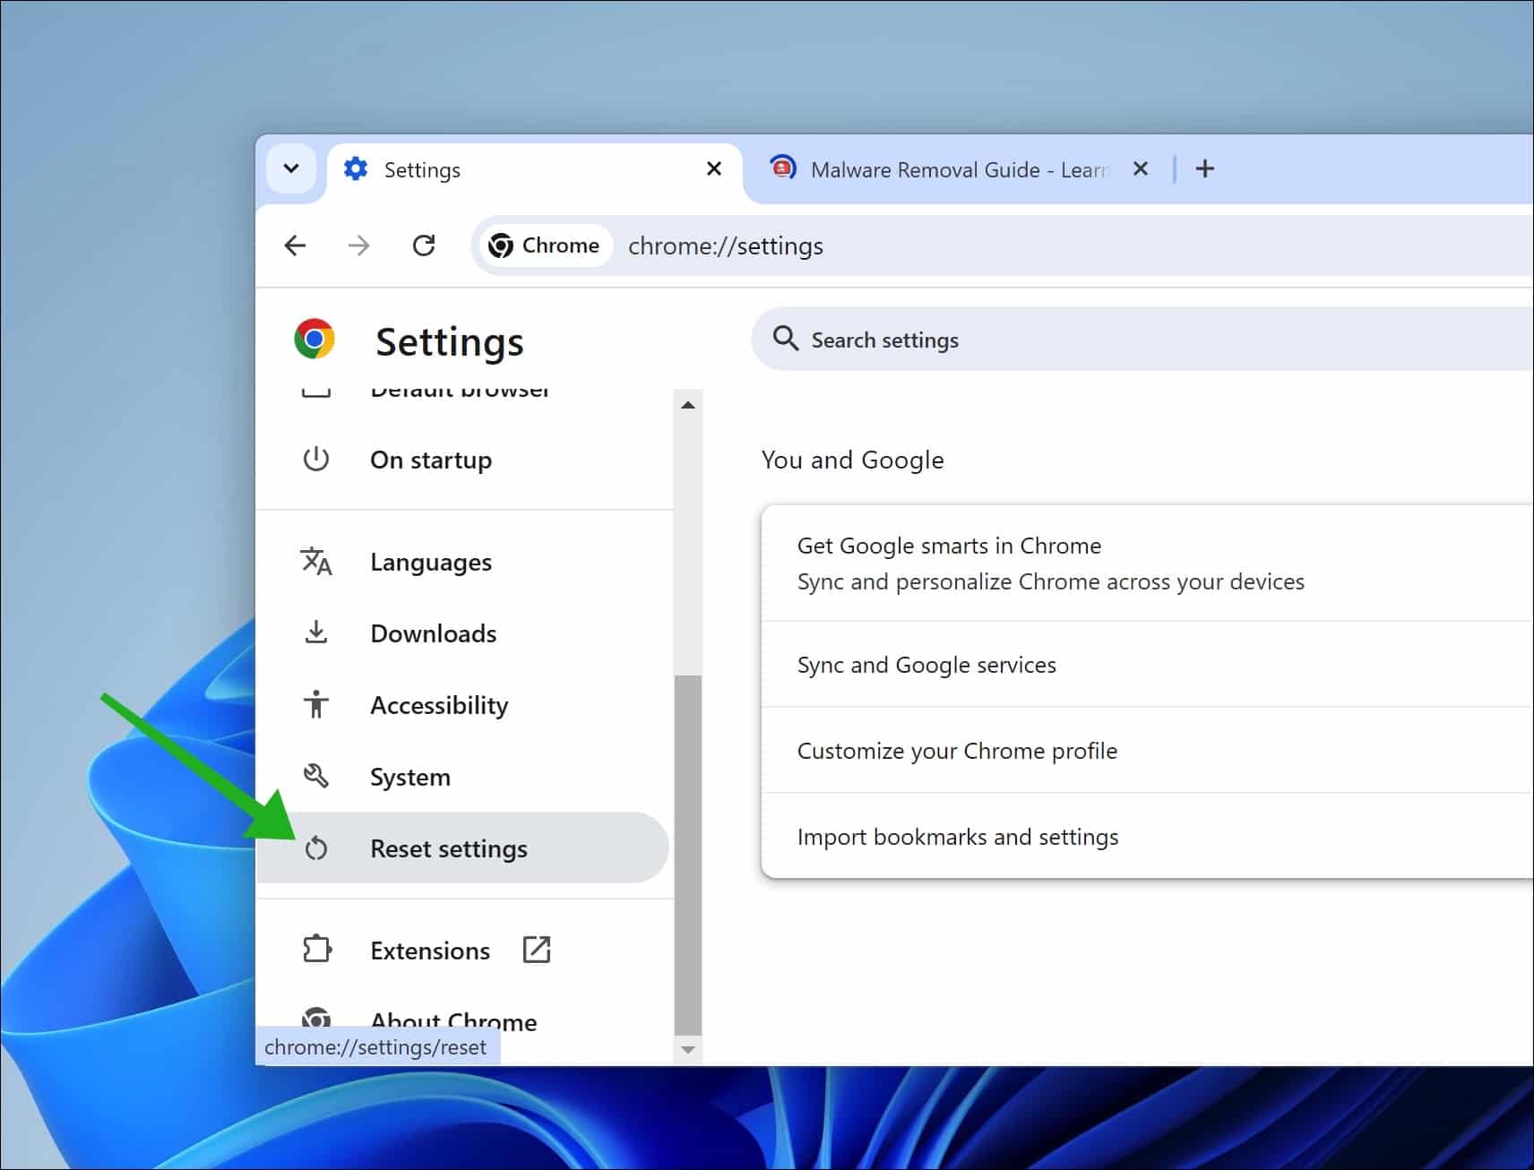
Task: Click the System wrench icon
Action: point(317,776)
